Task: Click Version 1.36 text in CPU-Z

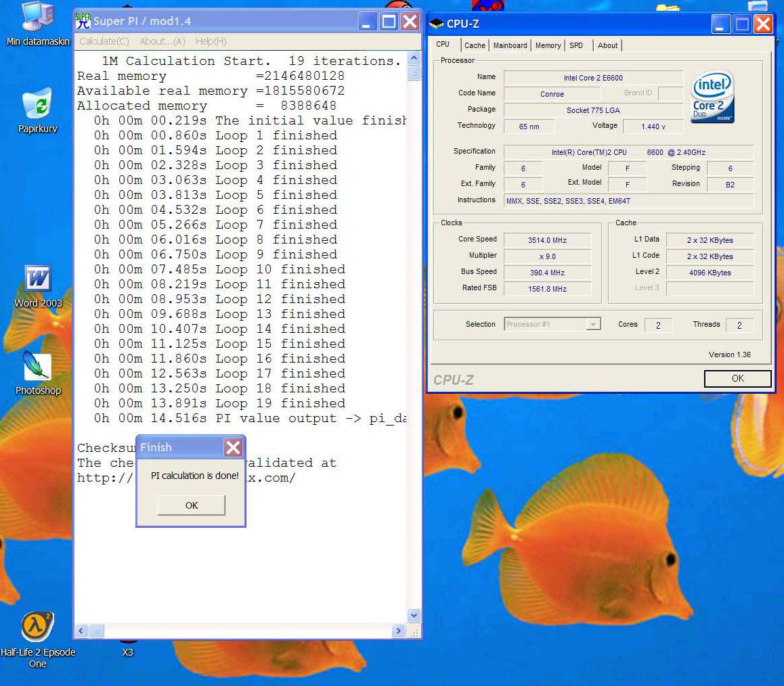Action: (x=730, y=355)
